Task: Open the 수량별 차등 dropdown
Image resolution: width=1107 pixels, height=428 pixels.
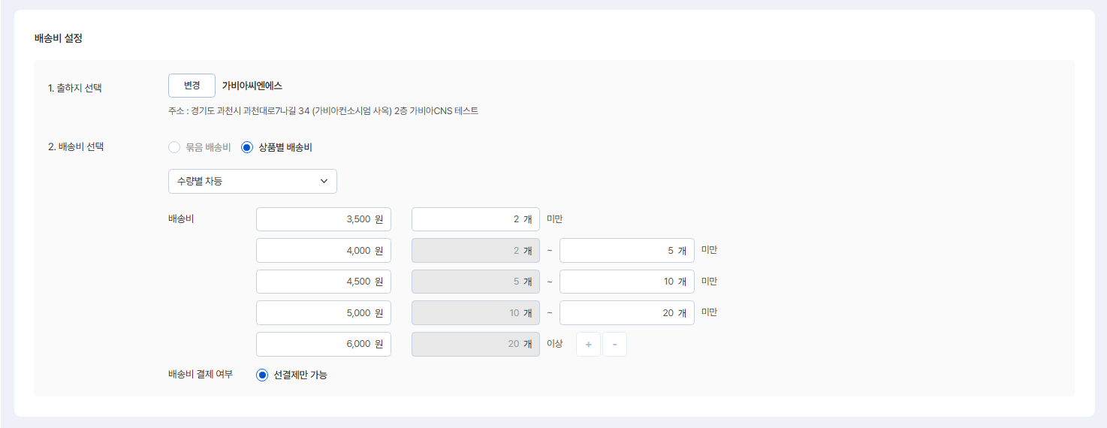Action: coord(252,181)
